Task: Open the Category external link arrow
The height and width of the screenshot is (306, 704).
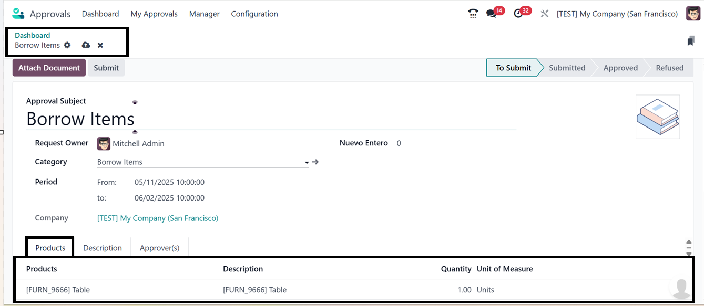Action: [315, 162]
